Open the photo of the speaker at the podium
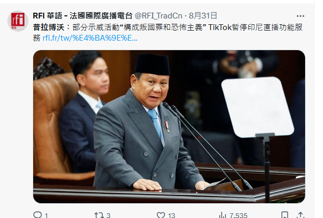 pyautogui.click(x=169, y=127)
